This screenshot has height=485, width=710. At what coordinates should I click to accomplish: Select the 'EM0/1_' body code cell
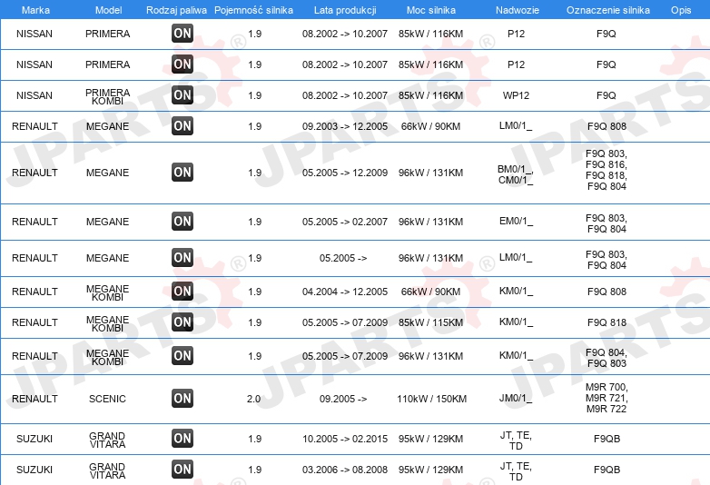coord(516,222)
